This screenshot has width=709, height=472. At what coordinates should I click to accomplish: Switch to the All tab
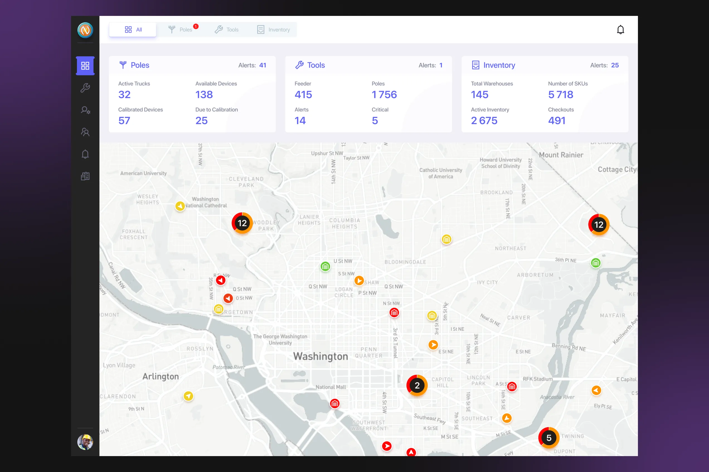[133, 30]
